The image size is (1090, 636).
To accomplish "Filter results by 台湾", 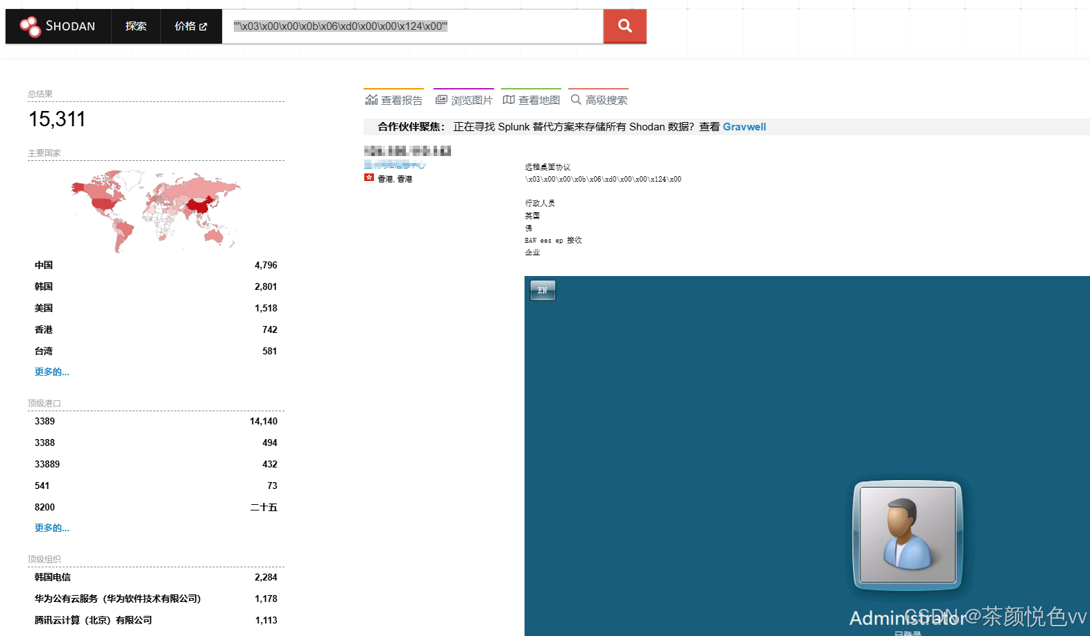I will (x=156, y=351).
